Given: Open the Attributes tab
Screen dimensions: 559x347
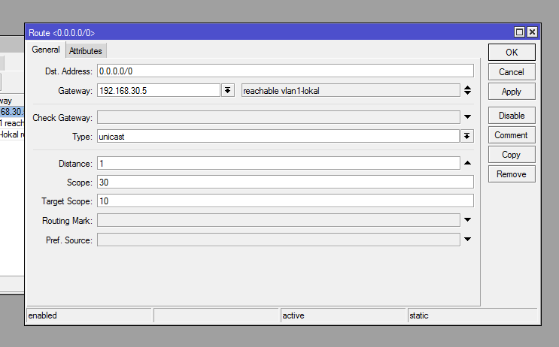Looking at the screenshot, I should [86, 51].
